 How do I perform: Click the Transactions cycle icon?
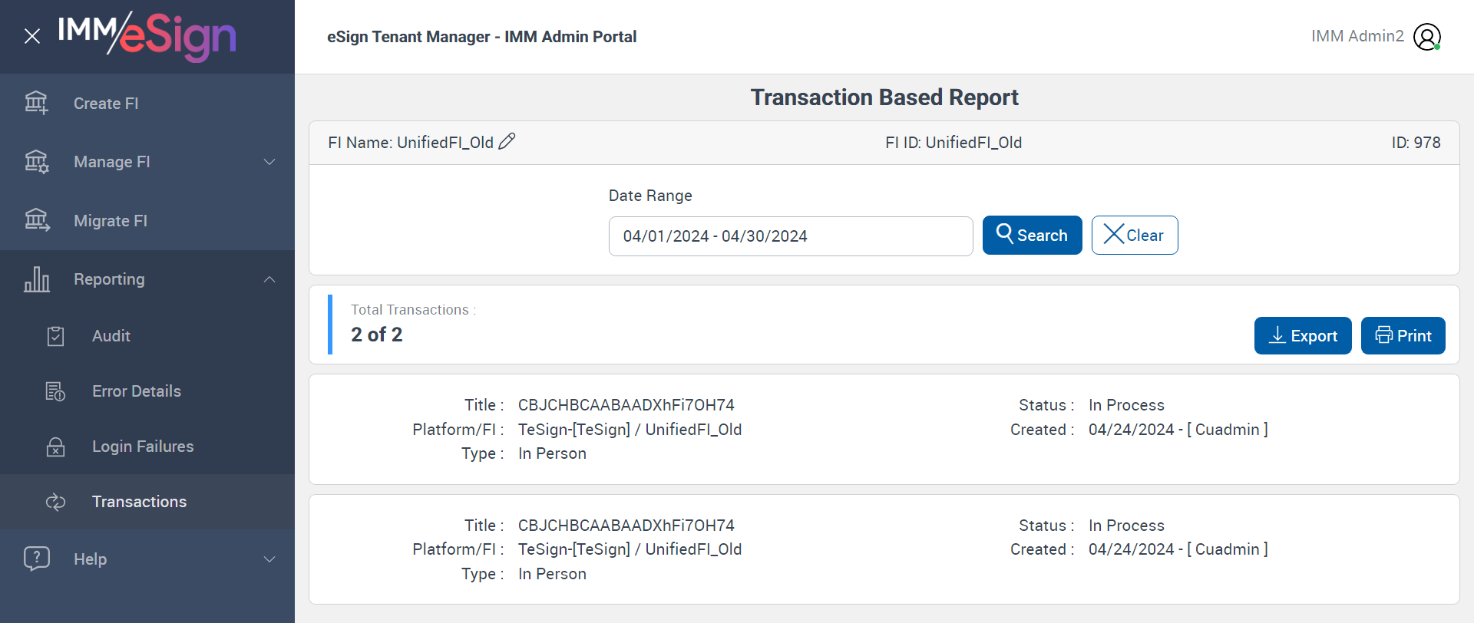(x=55, y=502)
